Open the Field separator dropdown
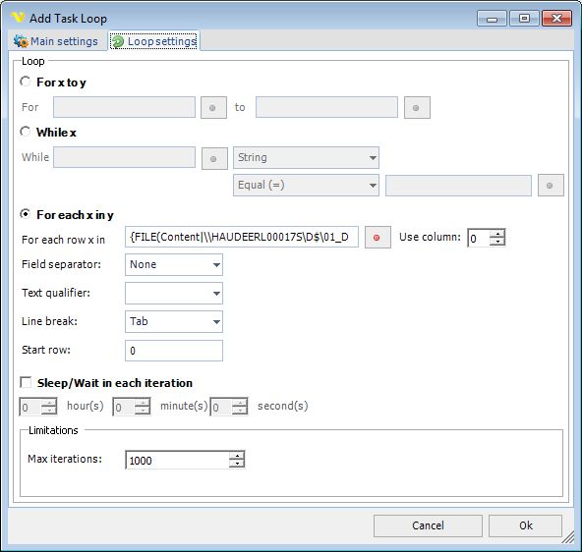This screenshot has width=582, height=552. point(174,264)
